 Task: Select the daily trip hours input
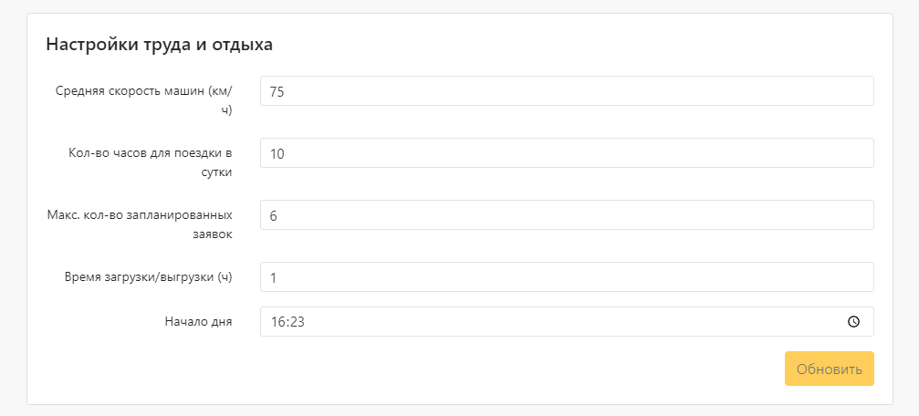click(x=567, y=153)
